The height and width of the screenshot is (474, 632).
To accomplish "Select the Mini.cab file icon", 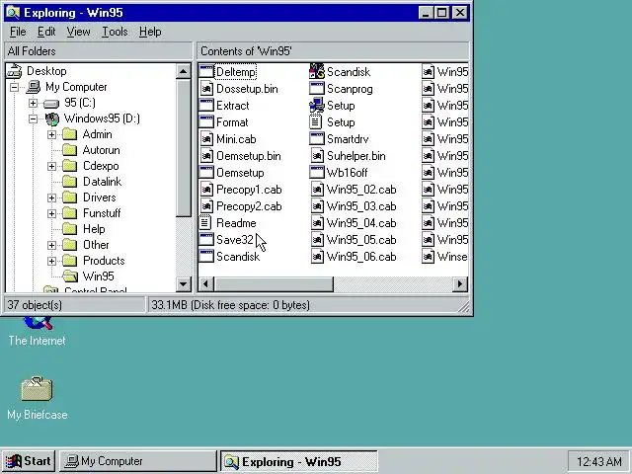I will coord(206,139).
